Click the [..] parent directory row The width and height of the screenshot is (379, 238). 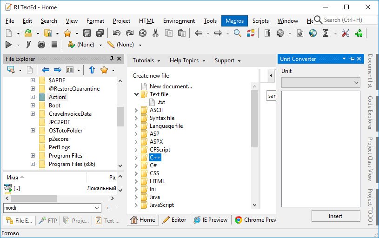[60, 188]
